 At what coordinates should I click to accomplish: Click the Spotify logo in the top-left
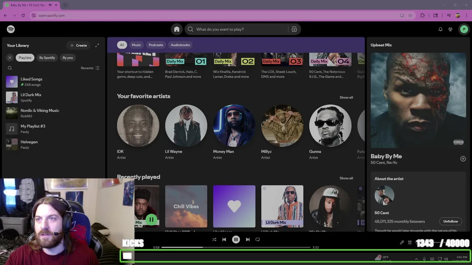click(11, 29)
